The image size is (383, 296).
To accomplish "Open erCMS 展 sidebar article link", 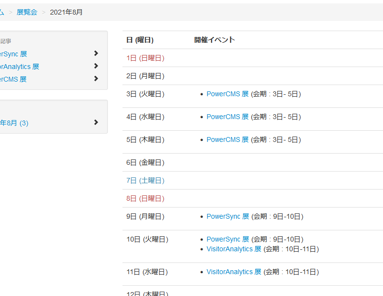I will (13, 79).
